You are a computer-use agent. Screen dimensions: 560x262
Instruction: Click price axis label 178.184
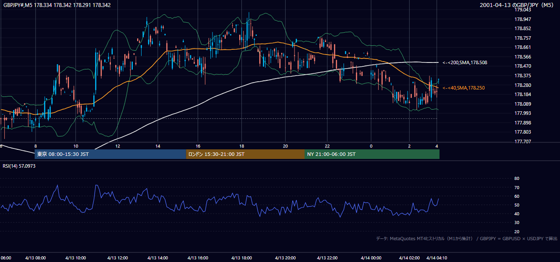[523, 94]
